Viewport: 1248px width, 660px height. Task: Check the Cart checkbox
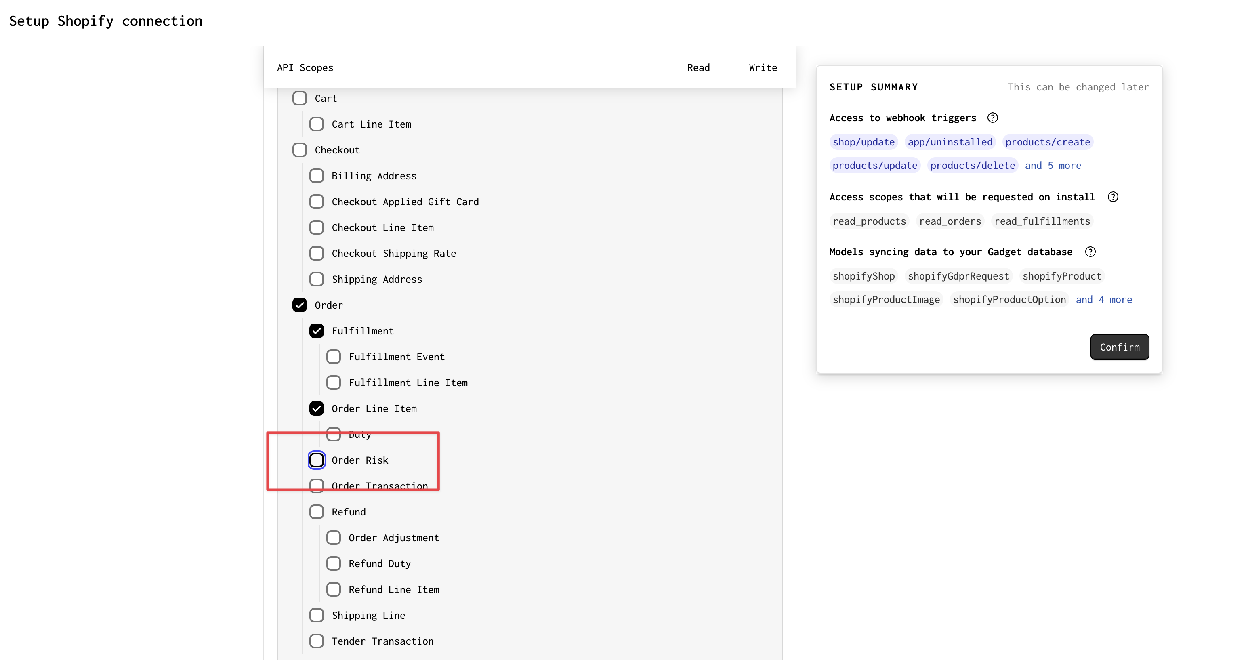299,99
